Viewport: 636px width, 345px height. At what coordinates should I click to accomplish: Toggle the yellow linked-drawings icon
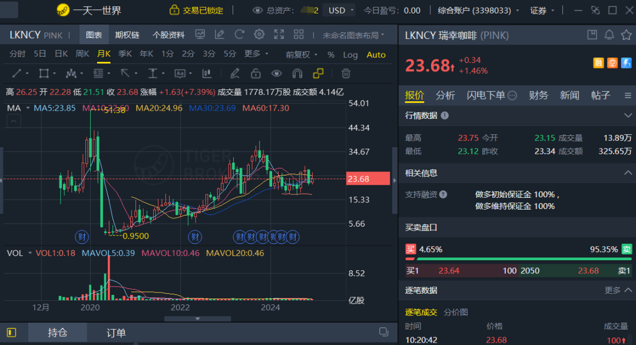(319, 74)
